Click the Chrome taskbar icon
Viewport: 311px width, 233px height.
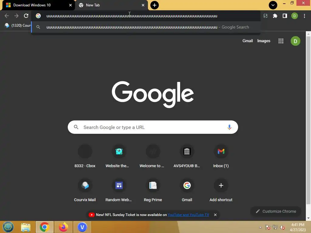(x=44, y=227)
